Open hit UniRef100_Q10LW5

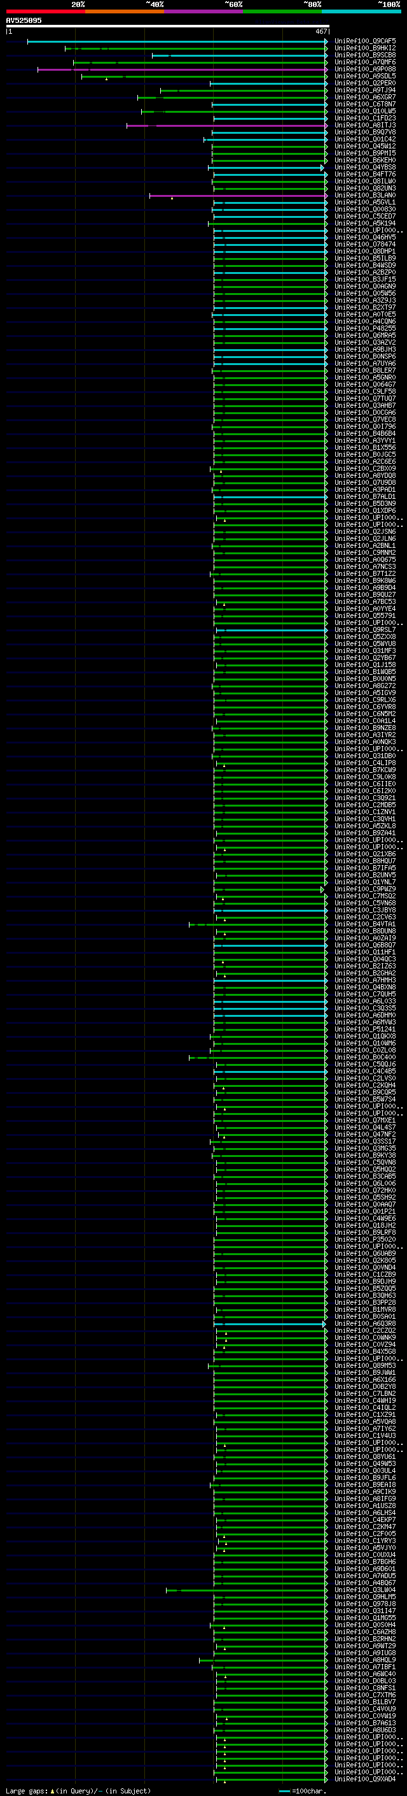365,111
